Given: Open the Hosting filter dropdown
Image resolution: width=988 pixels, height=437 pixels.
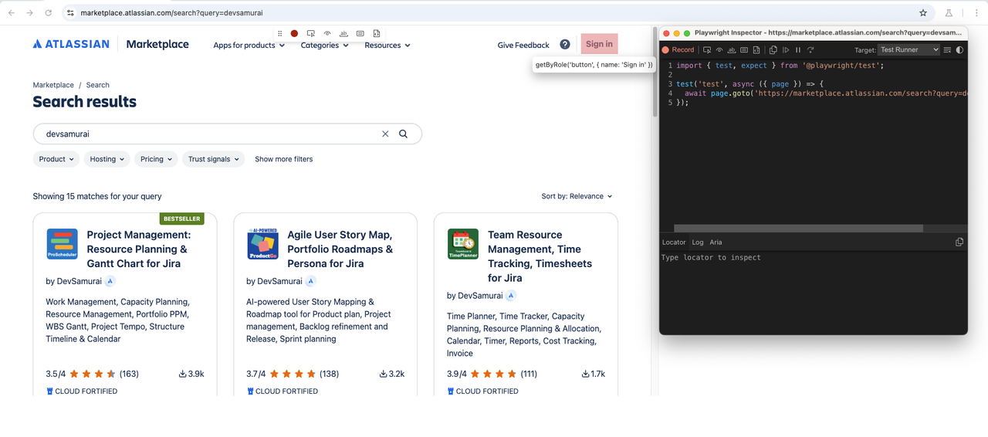Looking at the screenshot, I should (107, 159).
